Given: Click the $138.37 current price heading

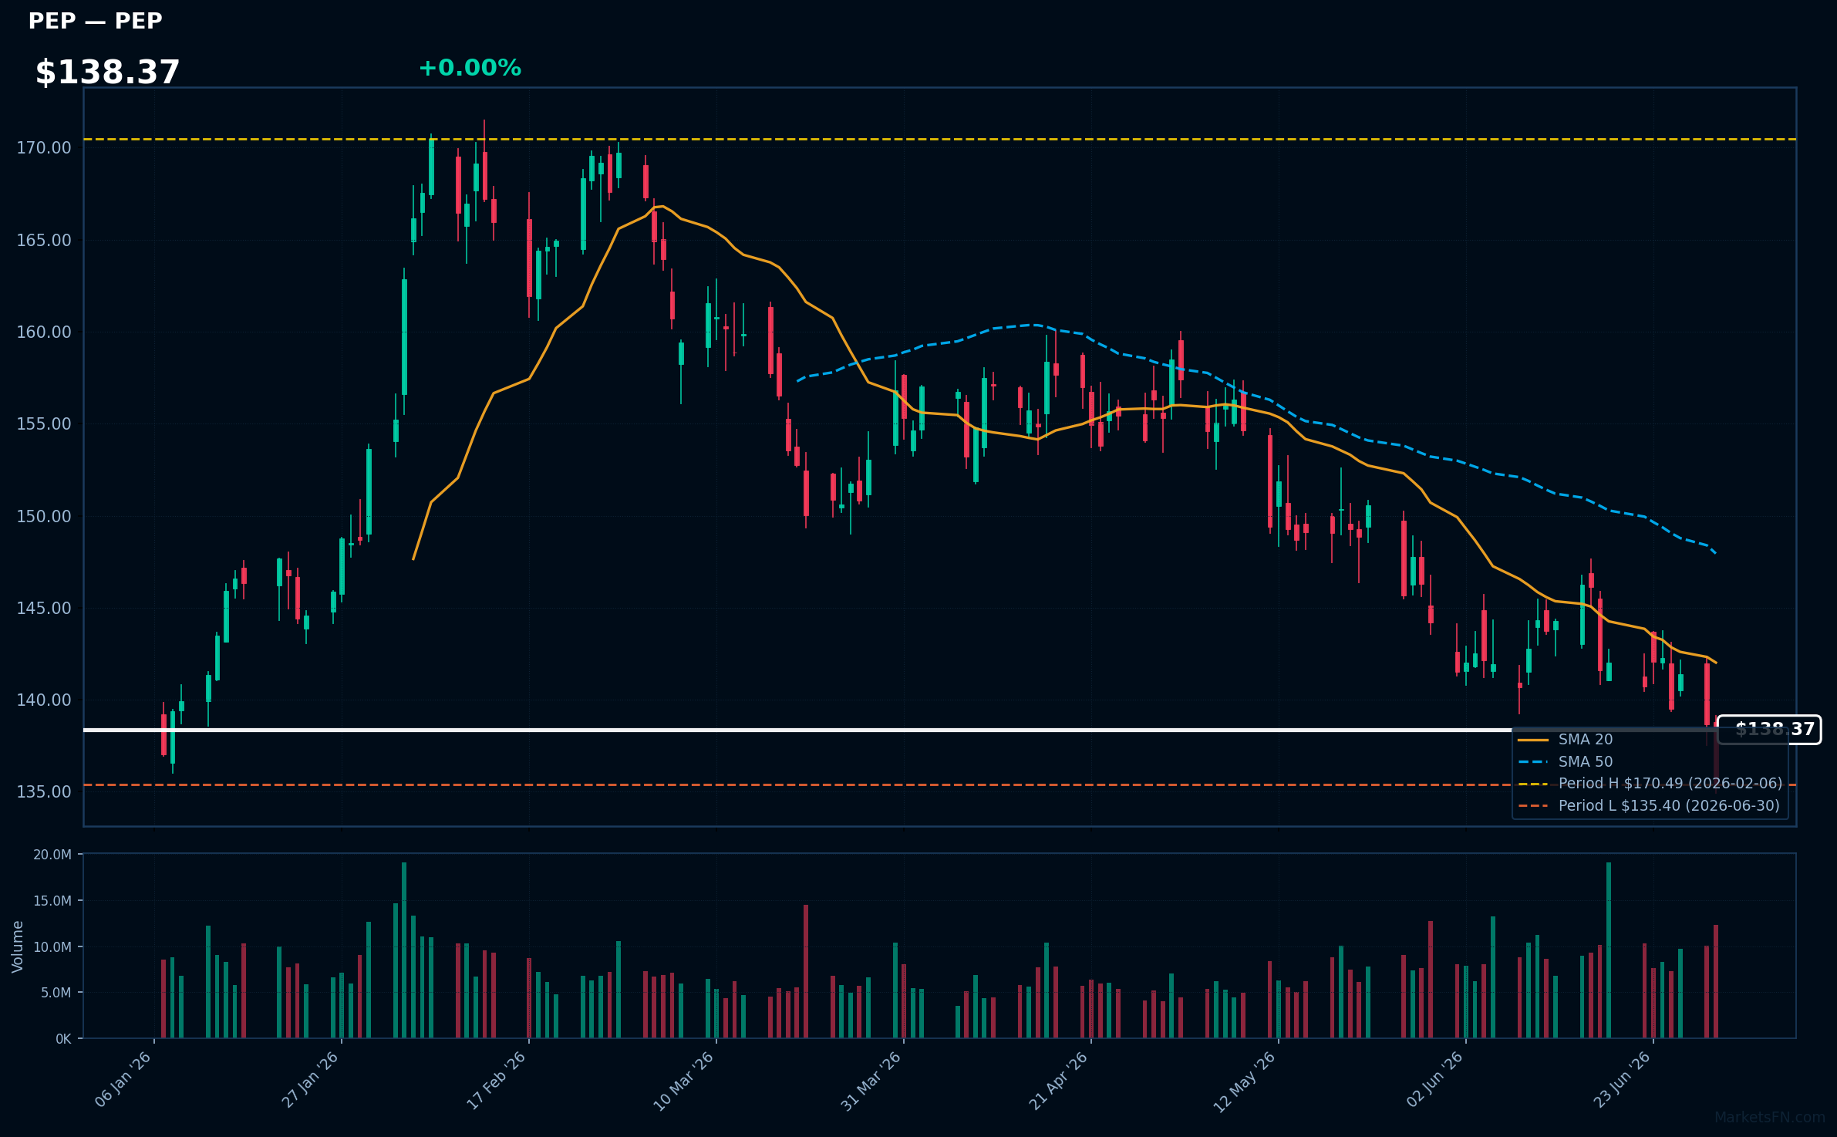Looking at the screenshot, I should 108,73.
